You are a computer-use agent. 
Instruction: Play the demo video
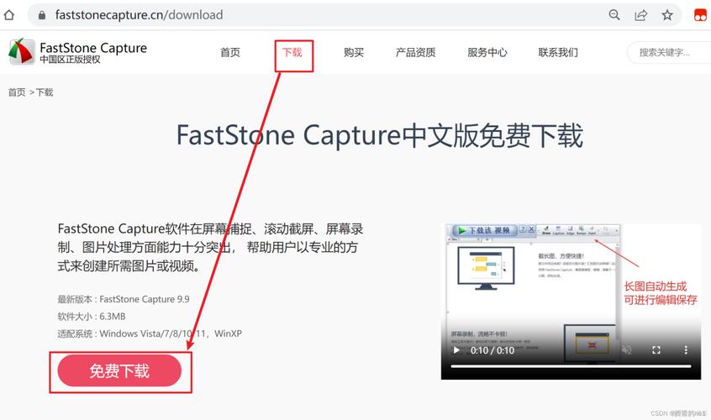point(456,350)
